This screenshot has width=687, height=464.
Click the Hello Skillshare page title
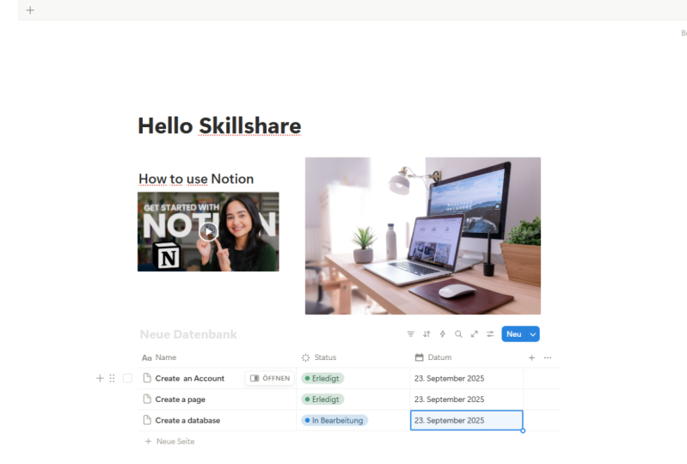pyautogui.click(x=219, y=125)
